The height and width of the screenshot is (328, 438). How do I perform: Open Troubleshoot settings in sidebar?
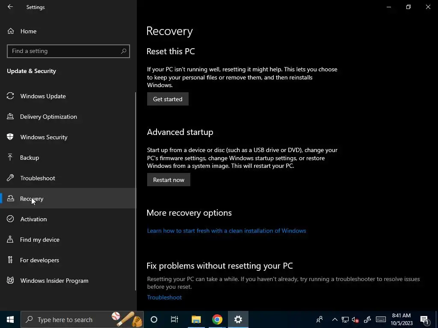[38, 178]
